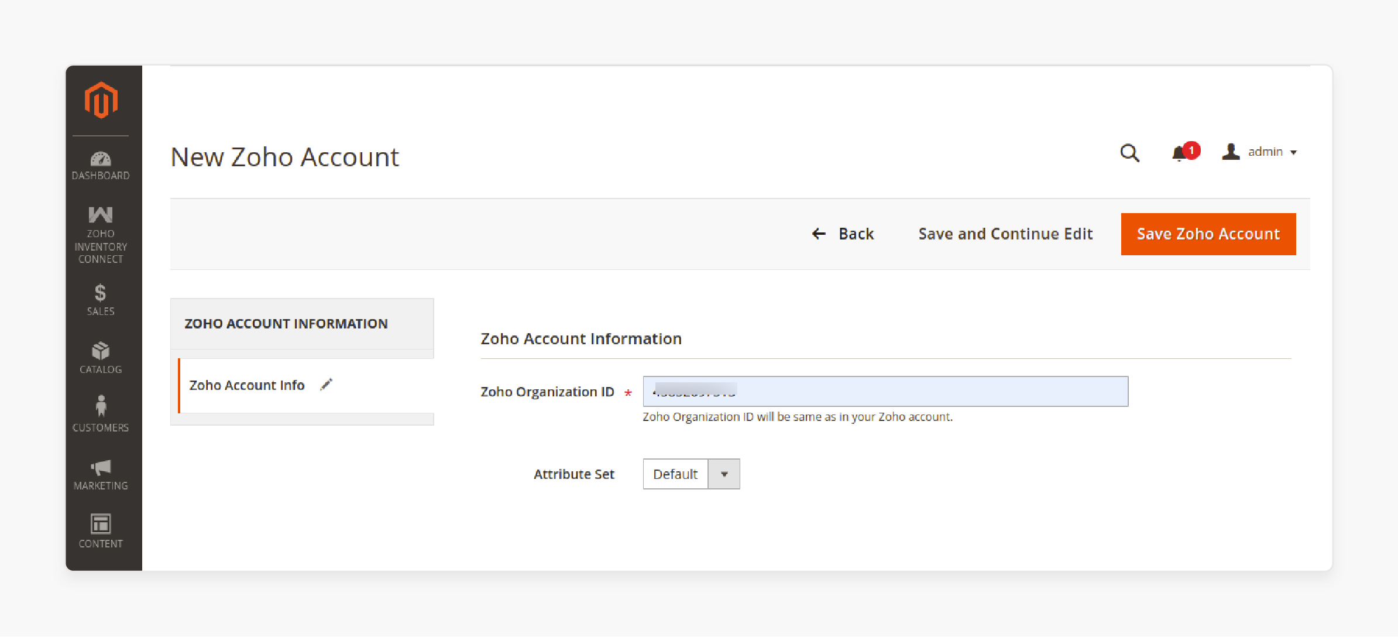This screenshot has width=1398, height=637.
Task: Click Save and Continue Edit
Action: (1005, 234)
